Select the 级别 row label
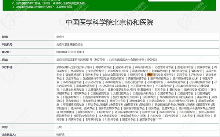 (5, 127)
